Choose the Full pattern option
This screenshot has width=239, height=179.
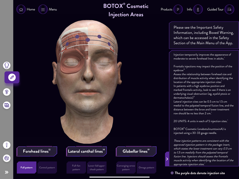tap(27, 168)
